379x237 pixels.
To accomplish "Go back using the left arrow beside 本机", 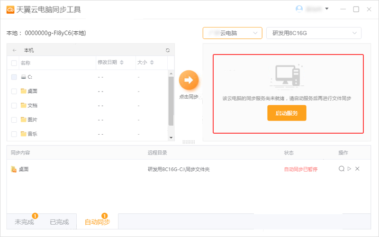I will (15, 50).
